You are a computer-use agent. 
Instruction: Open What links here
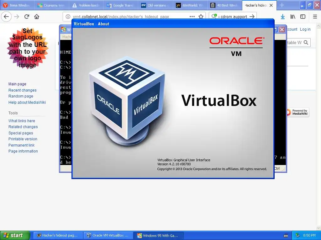(22, 121)
